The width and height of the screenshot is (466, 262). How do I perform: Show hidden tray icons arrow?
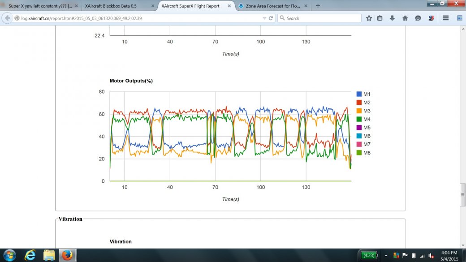(x=386, y=255)
